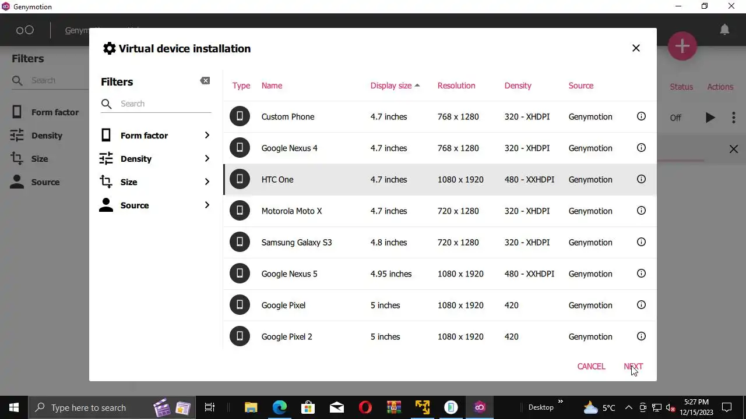This screenshot has height=419, width=746.
Task: Click Density filter in main window
Action: [37, 136]
